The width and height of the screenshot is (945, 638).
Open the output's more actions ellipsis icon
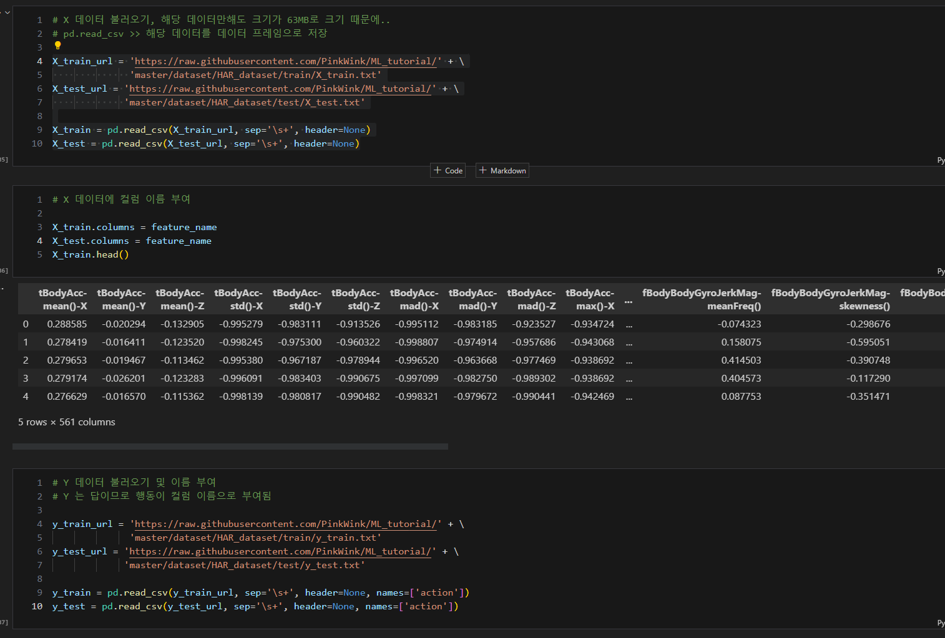point(2,288)
